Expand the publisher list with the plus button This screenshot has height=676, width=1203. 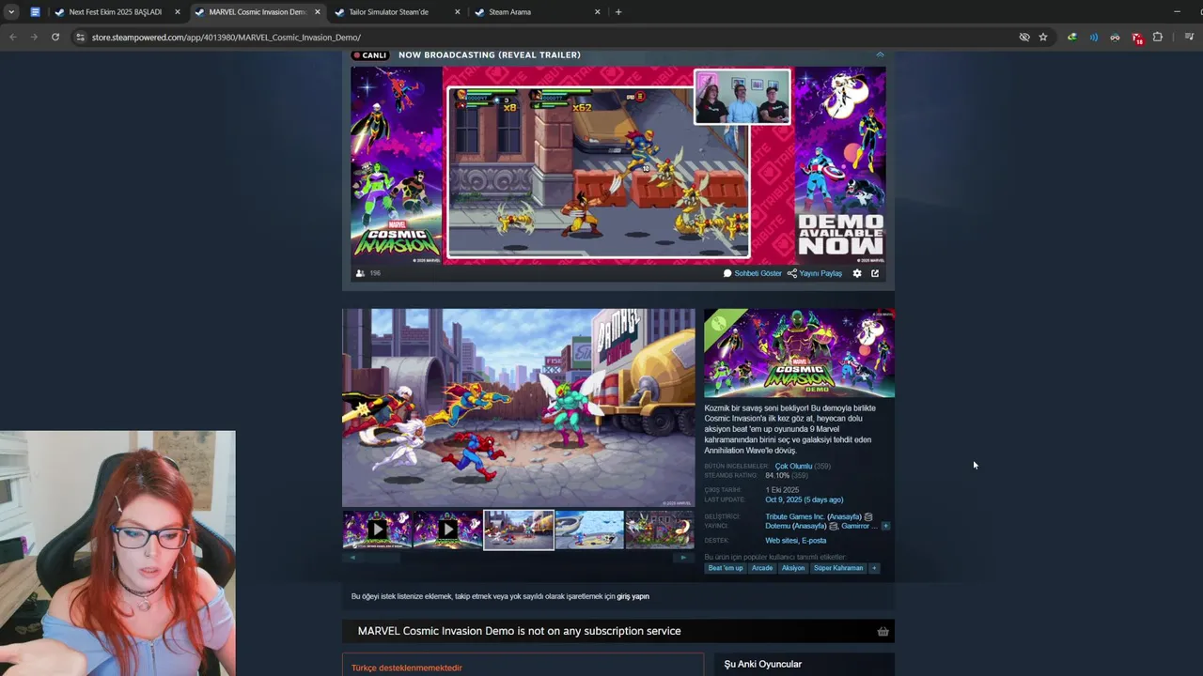click(885, 526)
